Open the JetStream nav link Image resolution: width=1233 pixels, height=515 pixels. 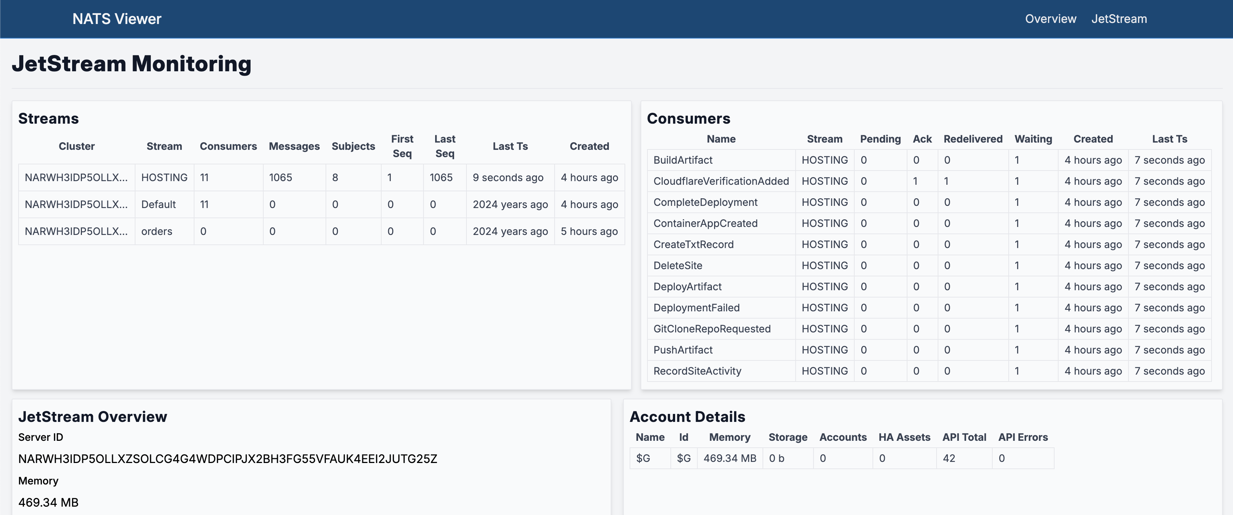pos(1119,19)
